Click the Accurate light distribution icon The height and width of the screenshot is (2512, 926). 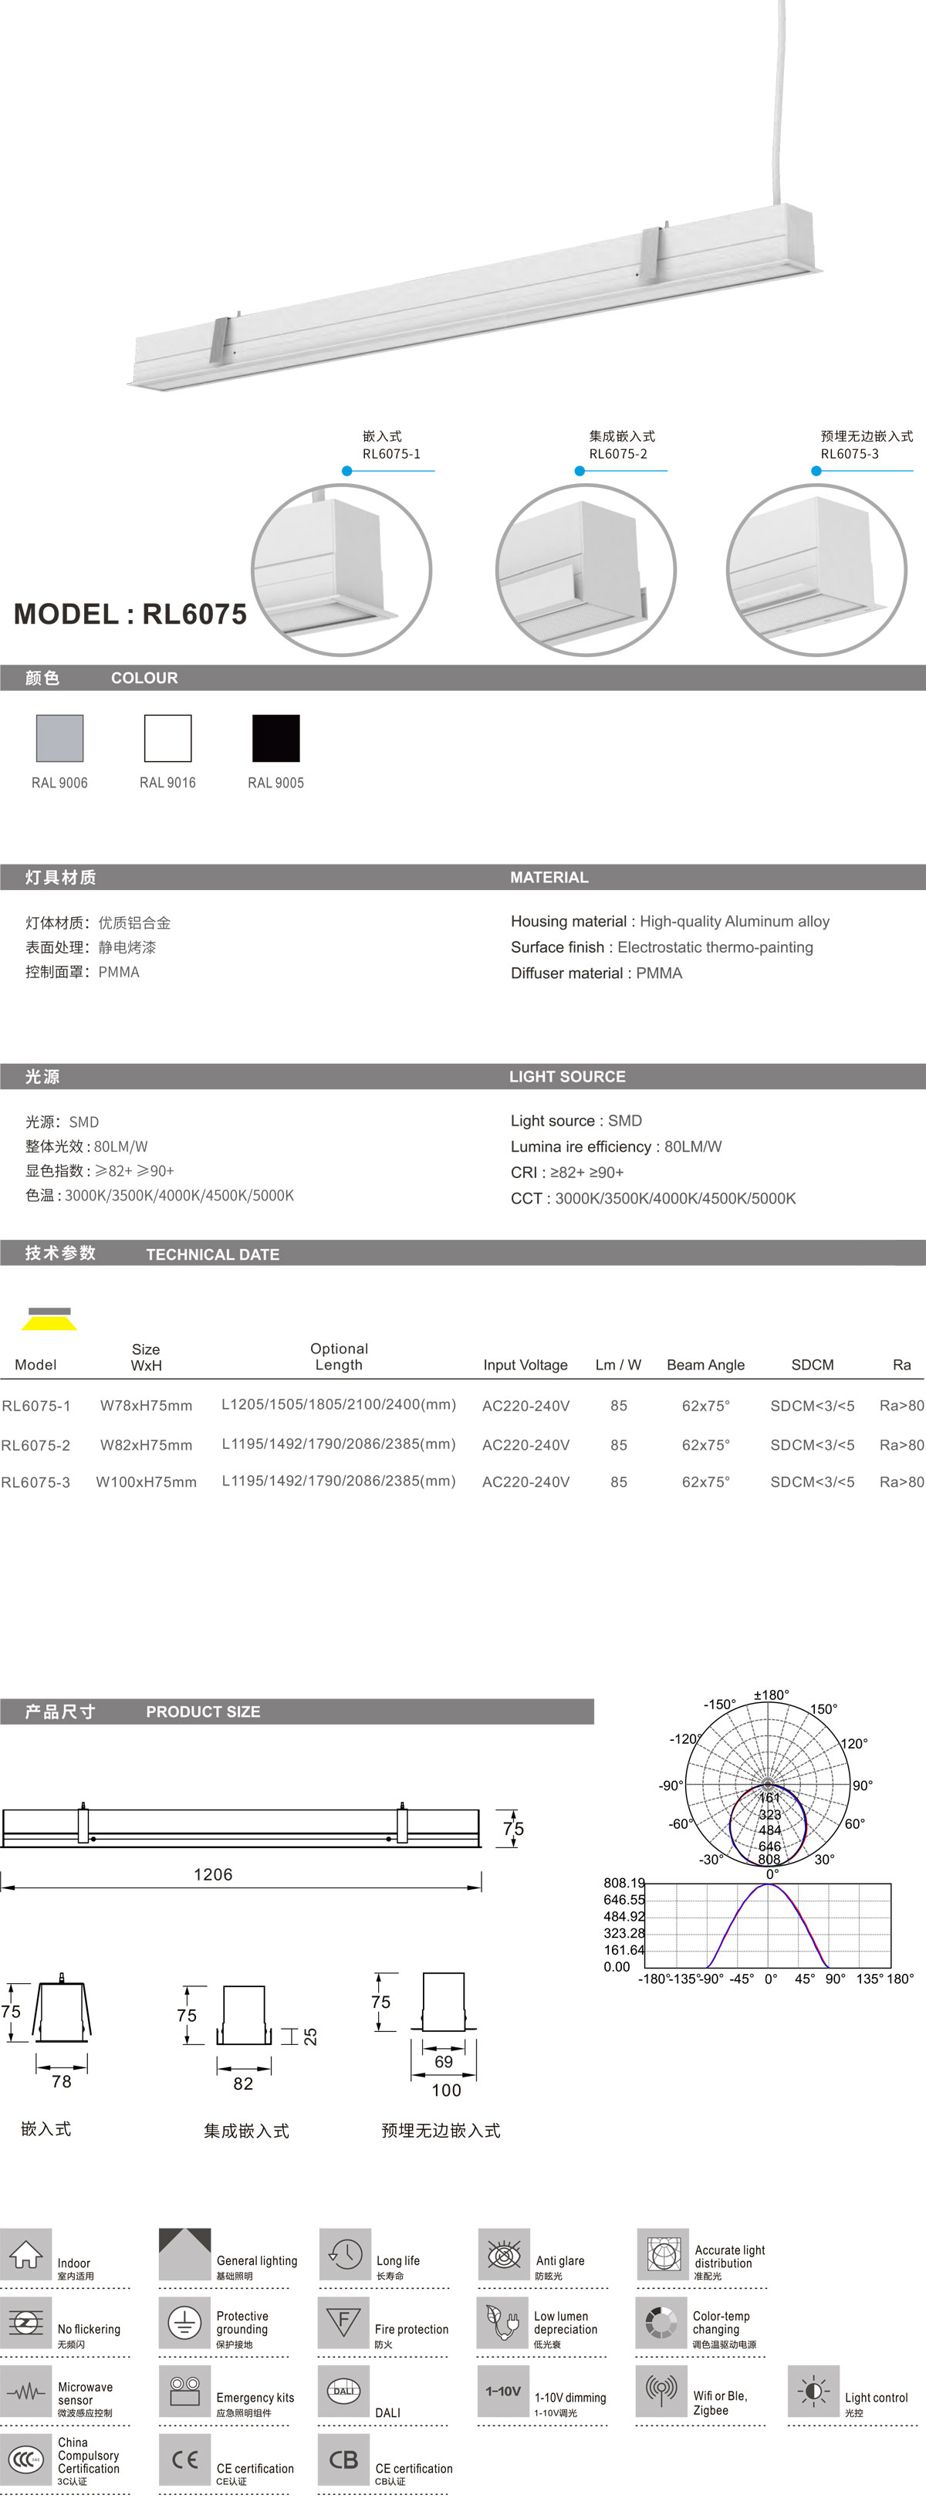662,2253
